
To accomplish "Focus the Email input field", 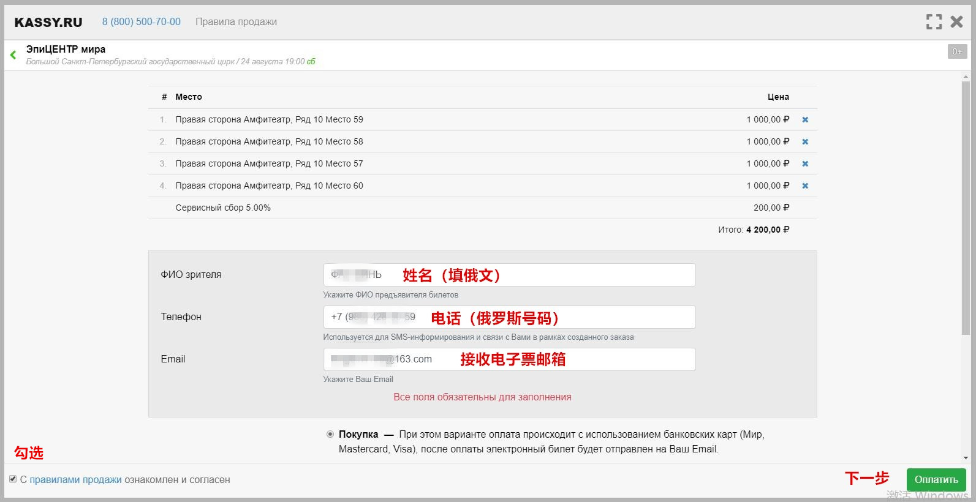I will click(x=509, y=359).
